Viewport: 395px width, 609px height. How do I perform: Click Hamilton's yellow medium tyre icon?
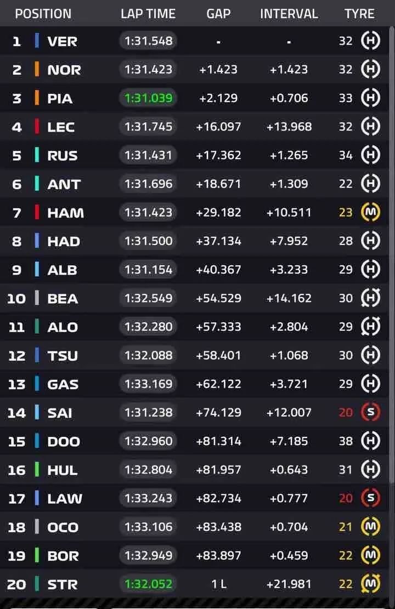[x=370, y=212]
